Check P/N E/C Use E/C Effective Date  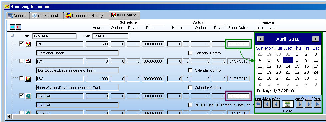pos(190,105)
